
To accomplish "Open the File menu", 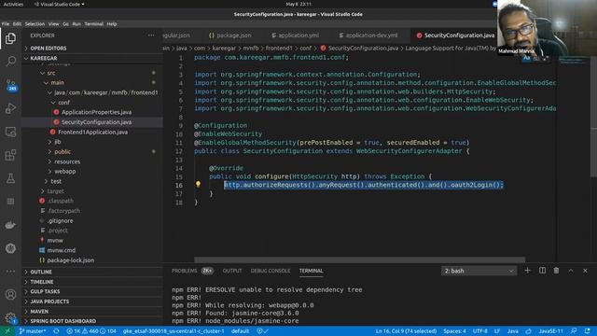I will point(6,23).
